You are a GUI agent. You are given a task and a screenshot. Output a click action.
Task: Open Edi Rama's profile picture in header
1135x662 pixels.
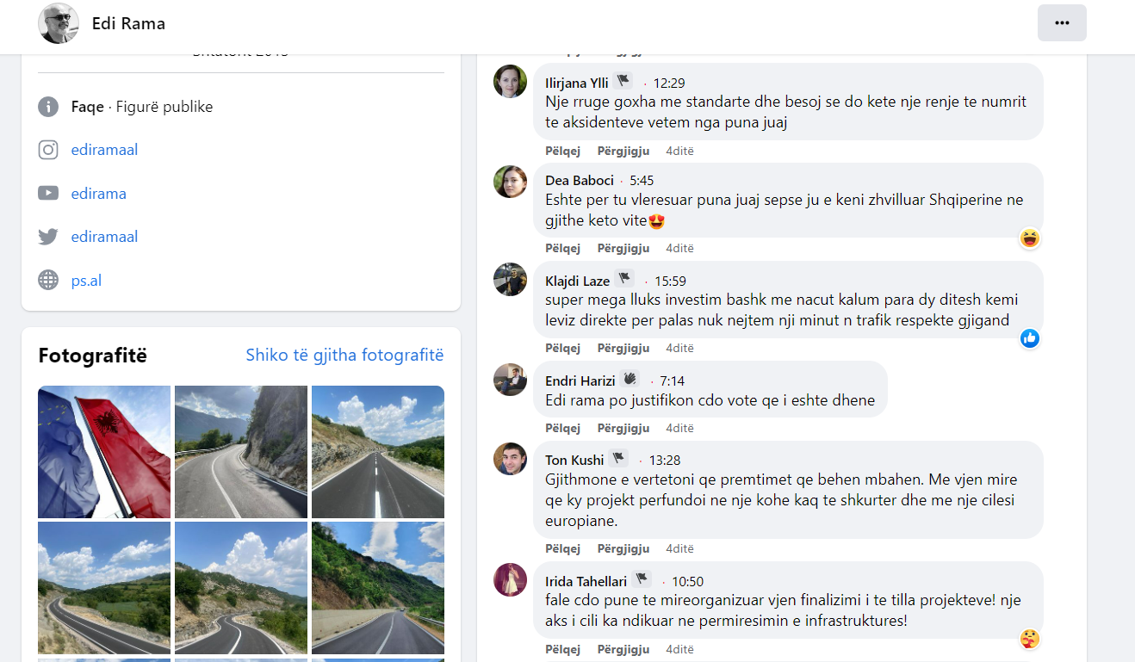[x=59, y=23]
